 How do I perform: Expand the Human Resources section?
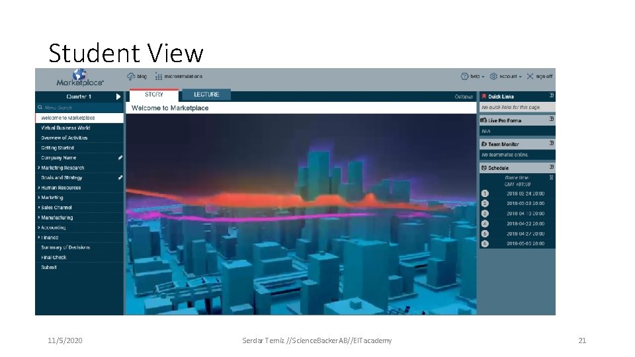click(39, 187)
